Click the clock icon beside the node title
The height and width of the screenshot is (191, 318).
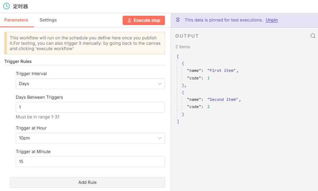coord(6,6)
